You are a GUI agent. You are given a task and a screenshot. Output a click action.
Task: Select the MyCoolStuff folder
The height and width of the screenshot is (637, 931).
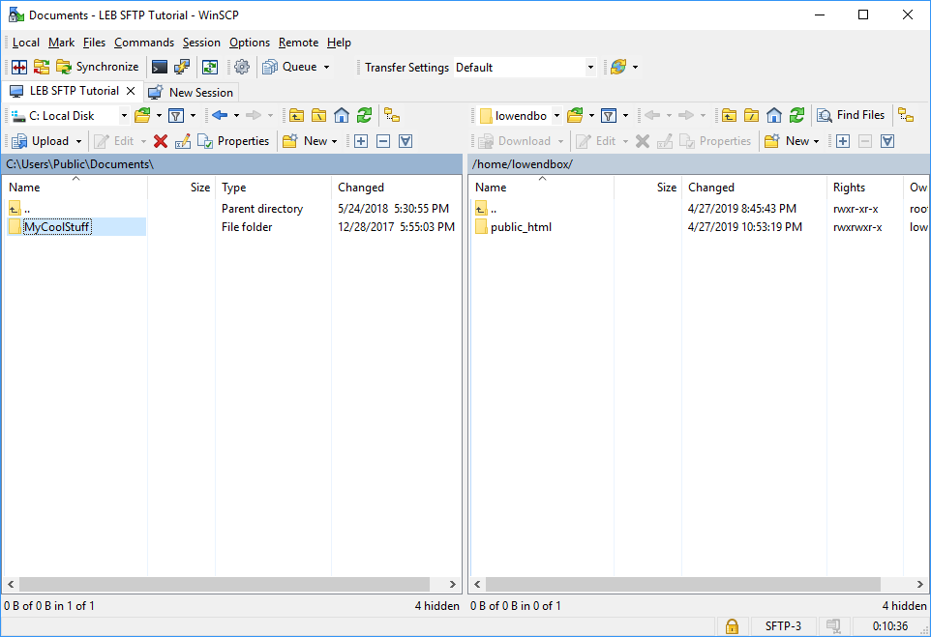(57, 227)
